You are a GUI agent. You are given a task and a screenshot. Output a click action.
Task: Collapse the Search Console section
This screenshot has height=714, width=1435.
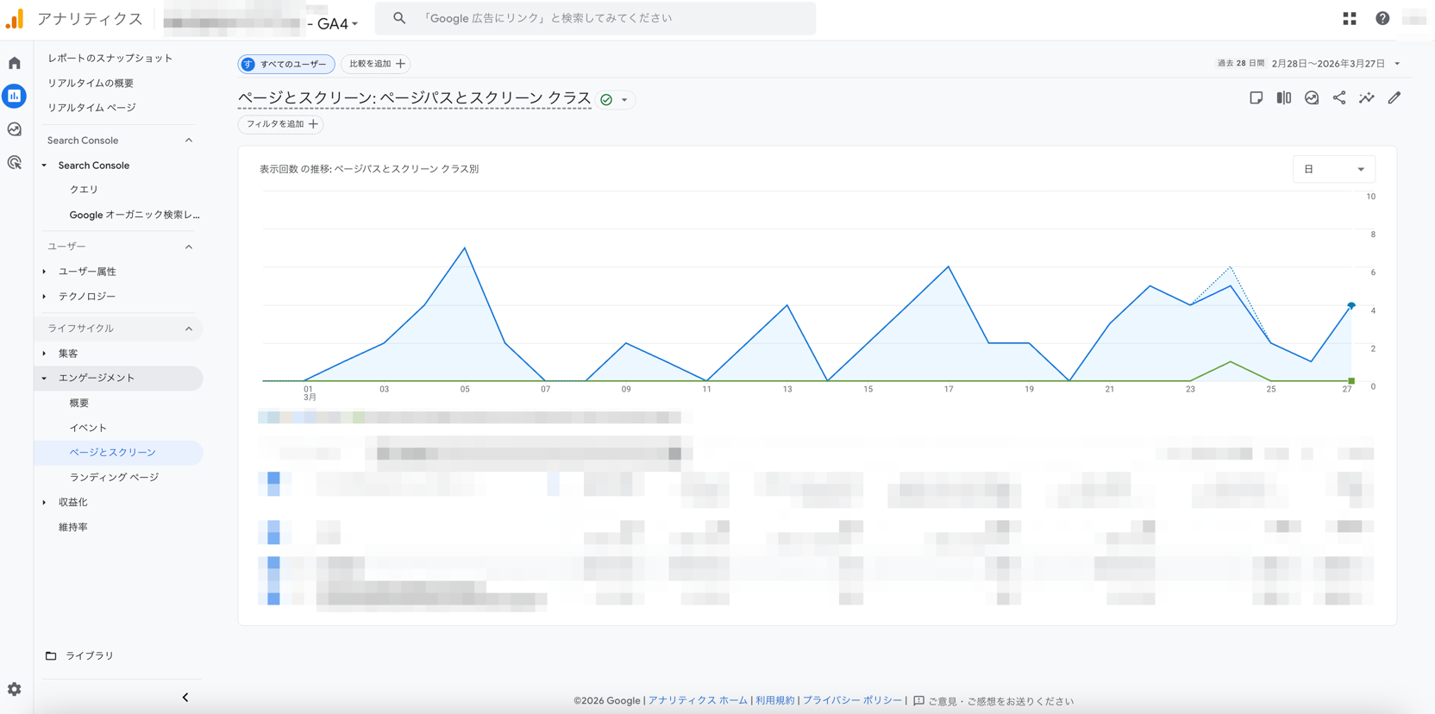189,141
